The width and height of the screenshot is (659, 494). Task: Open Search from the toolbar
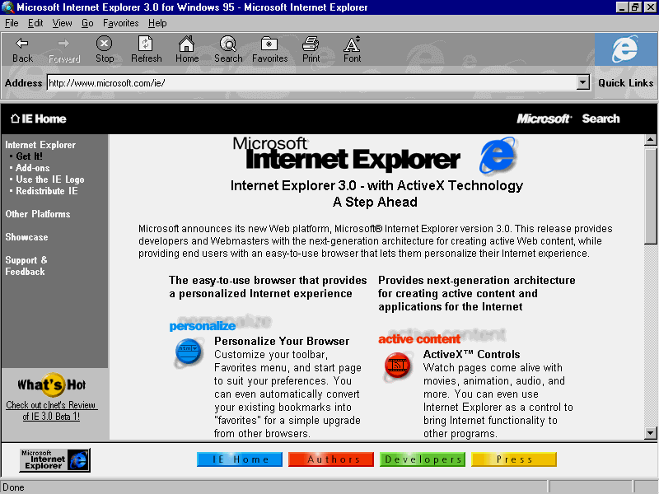click(x=228, y=50)
